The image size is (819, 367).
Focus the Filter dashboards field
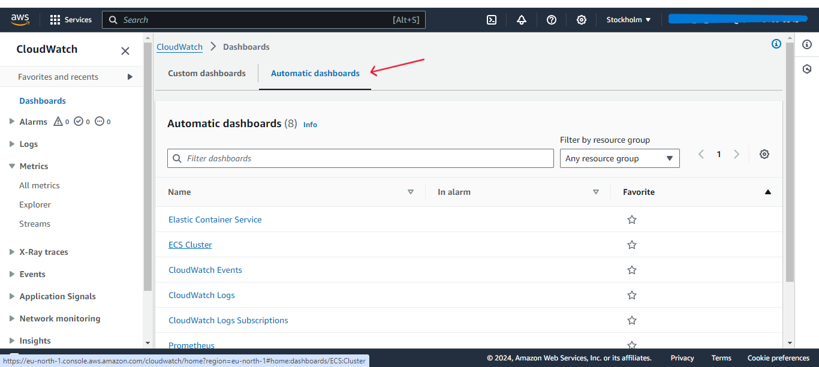(360, 158)
